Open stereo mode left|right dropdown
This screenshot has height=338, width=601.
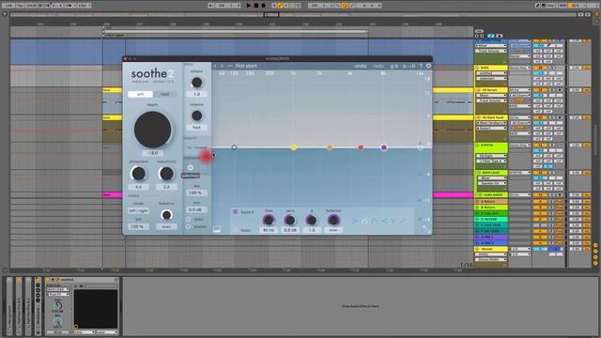pyautogui.click(x=138, y=210)
